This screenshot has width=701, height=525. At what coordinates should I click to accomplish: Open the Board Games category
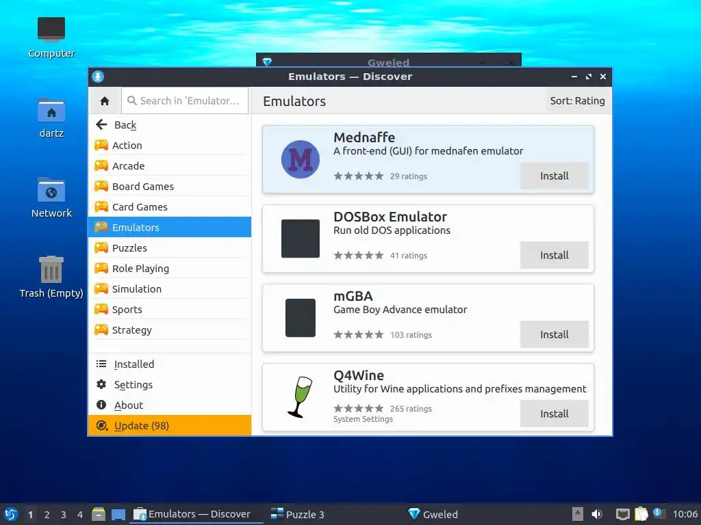coord(170,187)
